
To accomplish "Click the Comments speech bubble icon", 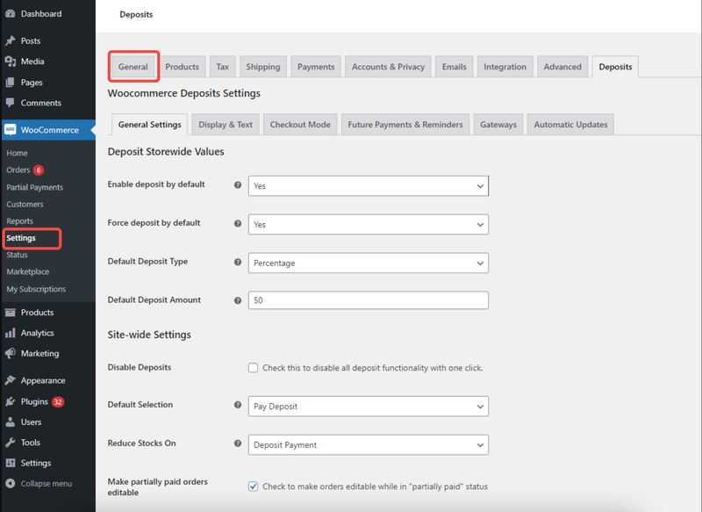I will pos(11,103).
